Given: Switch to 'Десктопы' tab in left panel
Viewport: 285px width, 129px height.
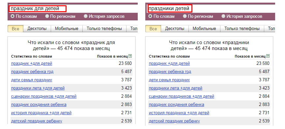Looking at the screenshot, I should (x=37, y=29).
